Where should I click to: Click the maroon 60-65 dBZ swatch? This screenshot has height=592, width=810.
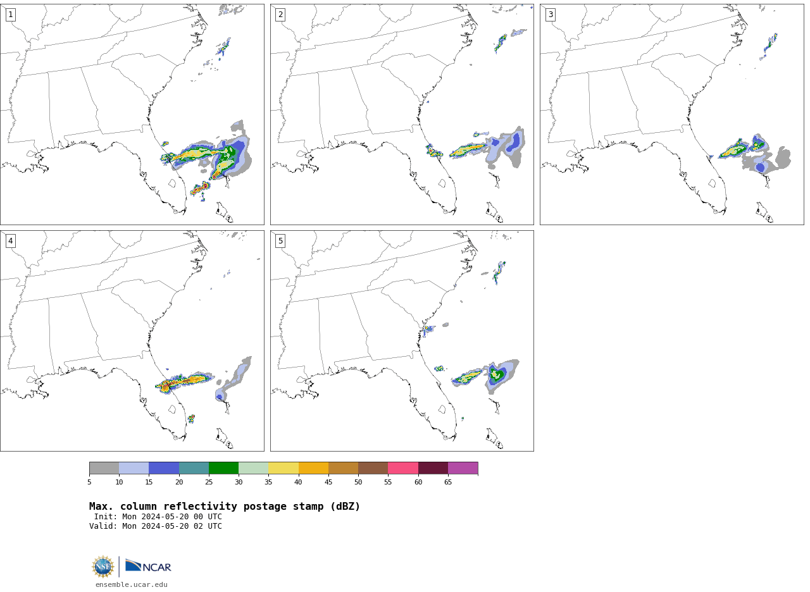433,468
